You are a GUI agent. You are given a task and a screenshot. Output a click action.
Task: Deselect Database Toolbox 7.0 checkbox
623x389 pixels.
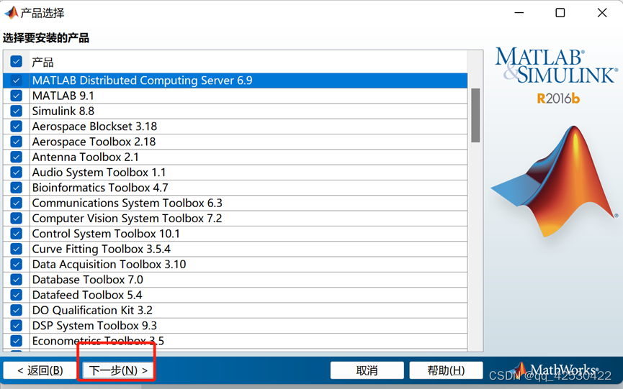click(17, 280)
